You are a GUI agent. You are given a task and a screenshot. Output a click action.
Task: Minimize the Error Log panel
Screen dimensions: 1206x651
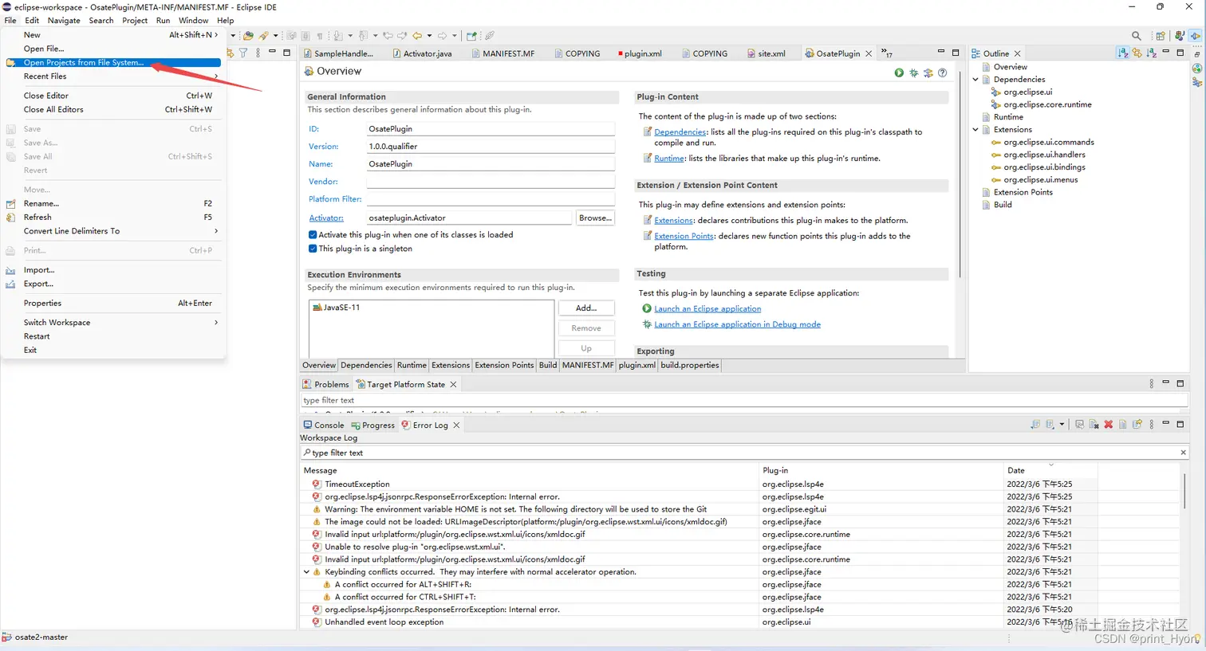click(x=1166, y=423)
